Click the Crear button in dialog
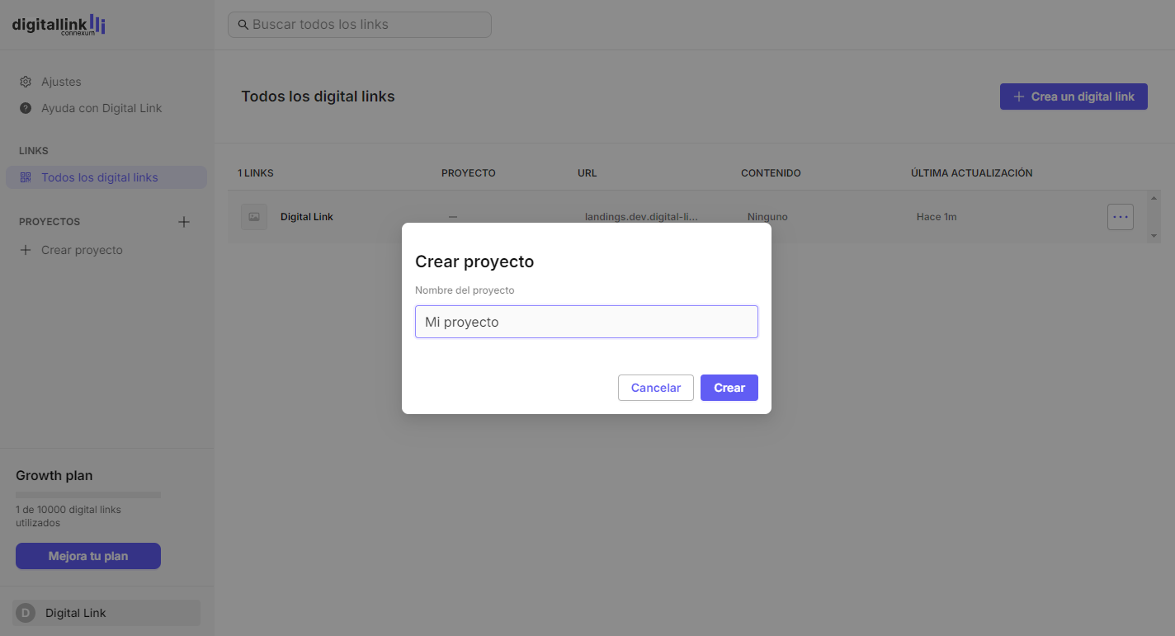This screenshot has width=1175, height=636. click(729, 388)
